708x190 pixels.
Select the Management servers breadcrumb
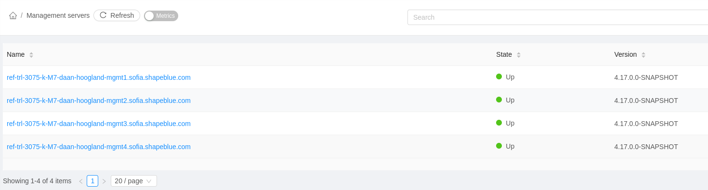tap(58, 15)
